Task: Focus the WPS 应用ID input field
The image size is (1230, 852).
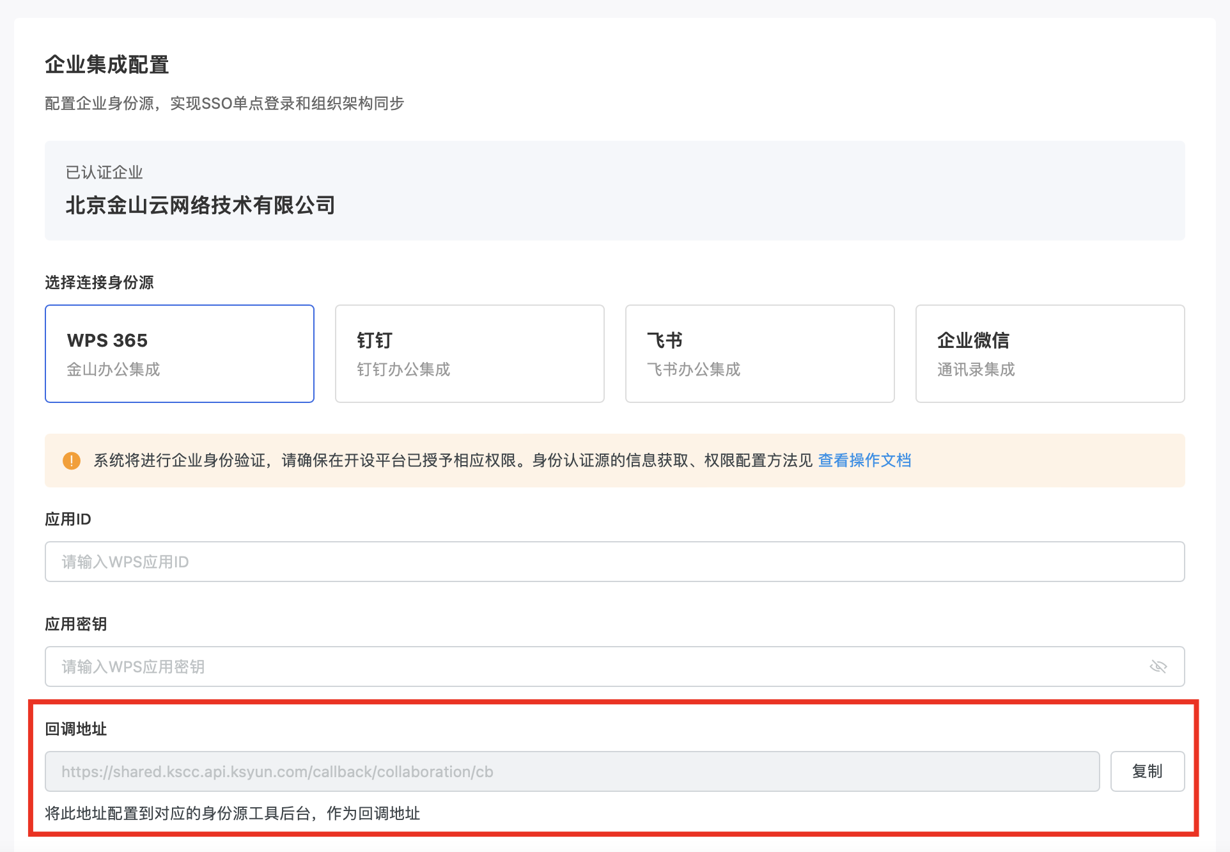Action: 614,562
